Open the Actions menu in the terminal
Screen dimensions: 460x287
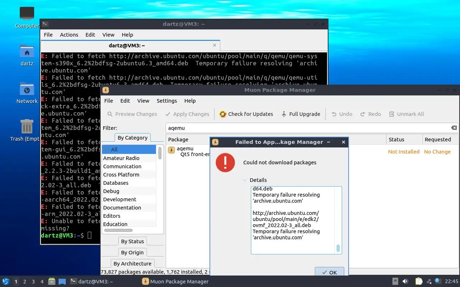(x=69, y=35)
